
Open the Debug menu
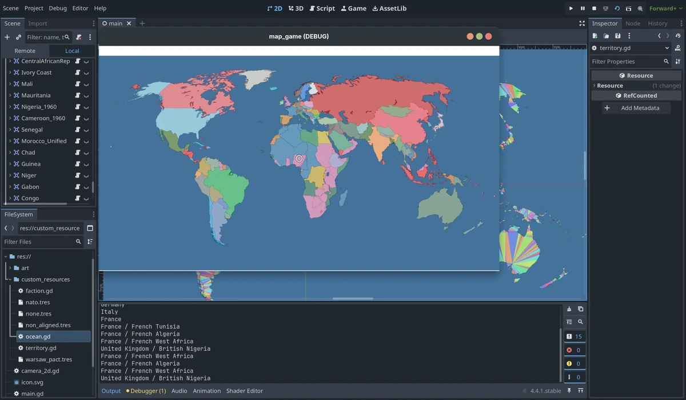point(58,9)
